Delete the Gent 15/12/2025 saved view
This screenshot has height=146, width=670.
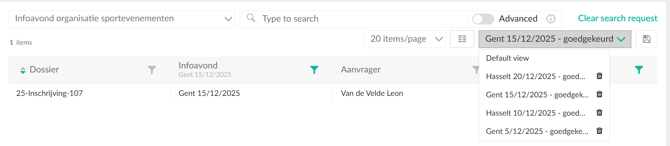pos(599,94)
